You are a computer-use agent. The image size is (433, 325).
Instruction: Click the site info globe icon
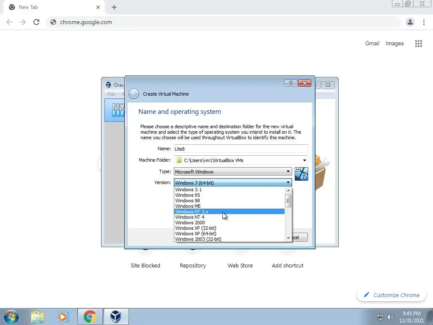click(53, 22)
